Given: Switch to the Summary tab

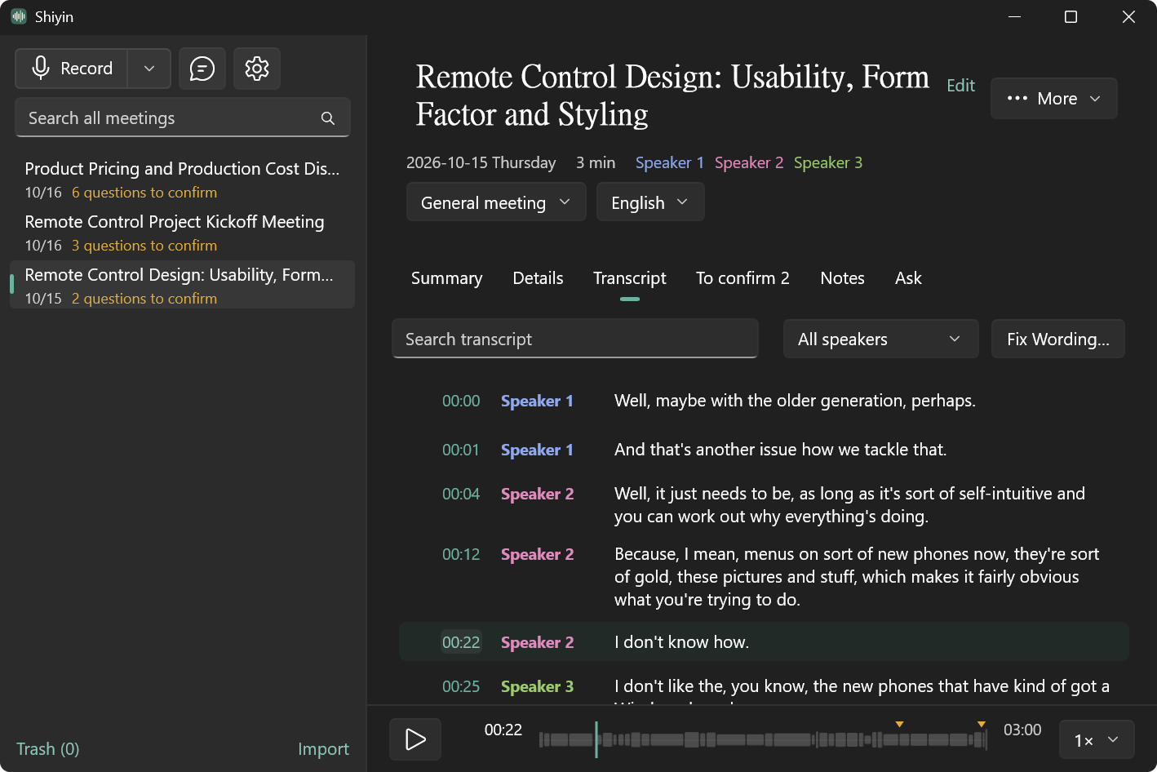Looking at the screenshot, I should 447,278.
